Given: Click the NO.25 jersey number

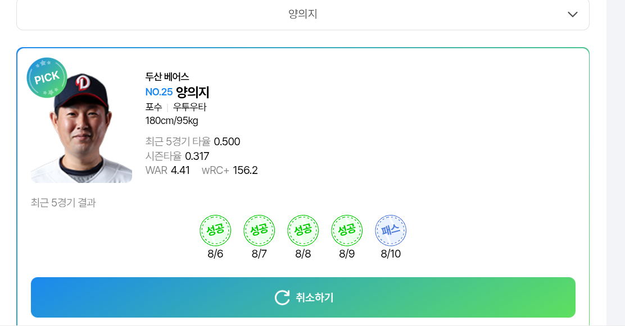Looking at the screenshot, I should [x=159, y=92].
